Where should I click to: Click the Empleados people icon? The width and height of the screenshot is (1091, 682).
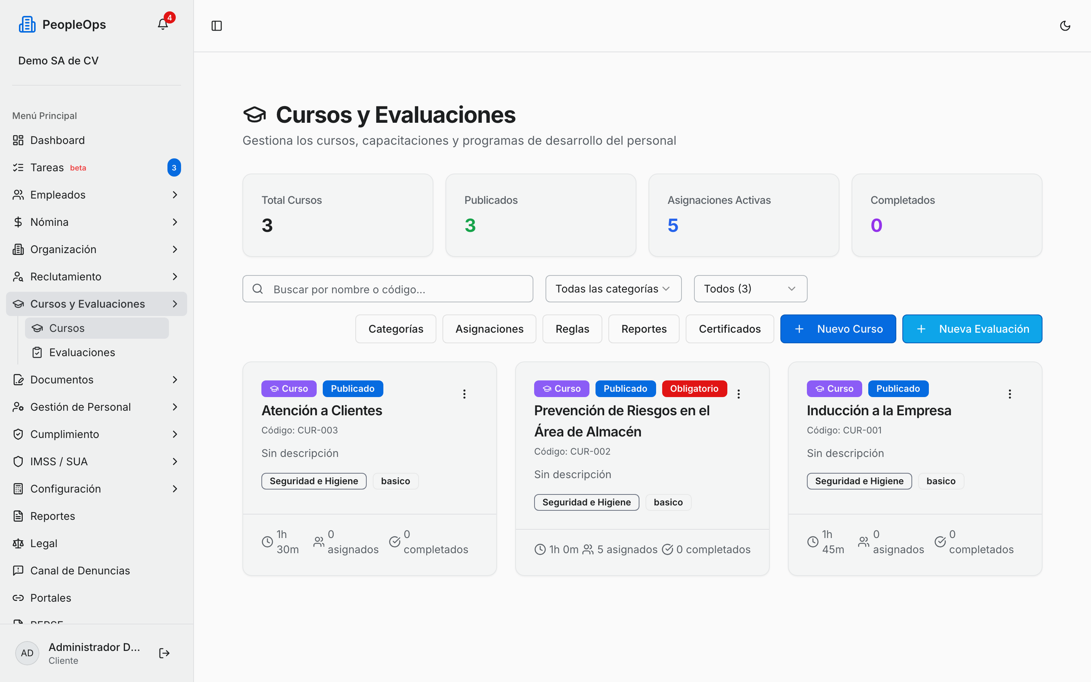coord(18,195)
